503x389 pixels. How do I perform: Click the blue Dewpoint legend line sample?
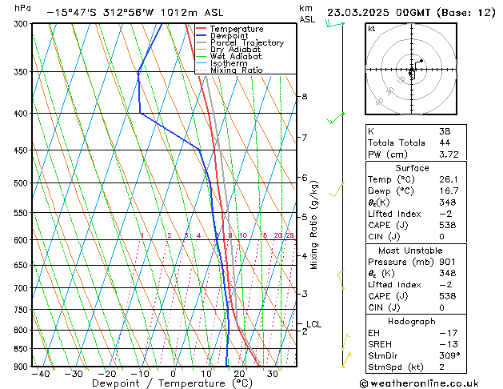point(202,35)
